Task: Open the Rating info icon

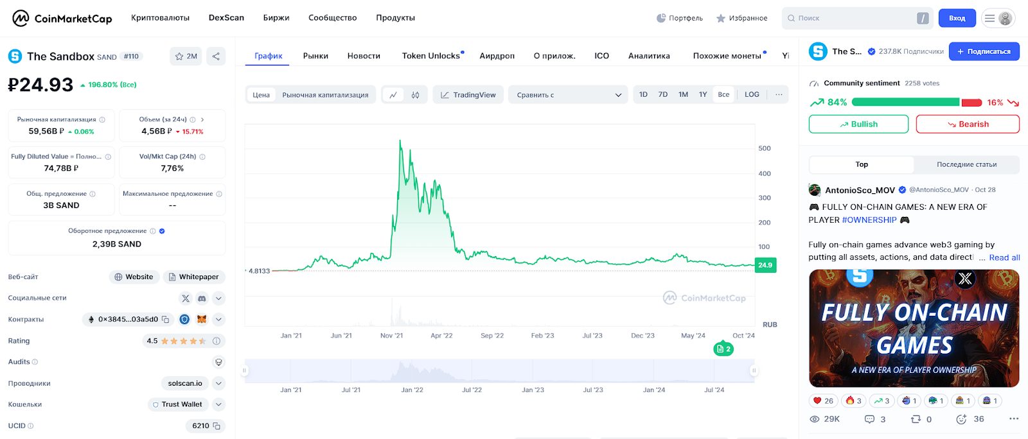Action: coord(217,341)
